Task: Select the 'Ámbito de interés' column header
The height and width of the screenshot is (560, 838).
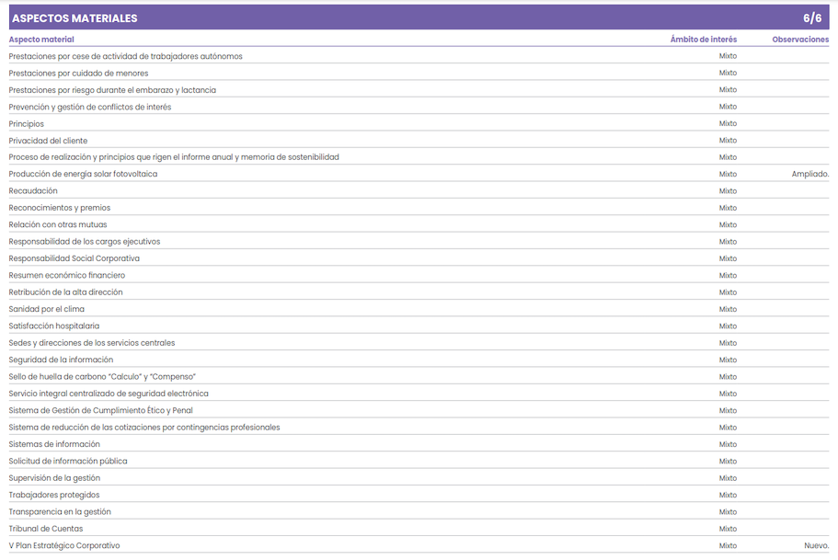Action: pos(704,40)
